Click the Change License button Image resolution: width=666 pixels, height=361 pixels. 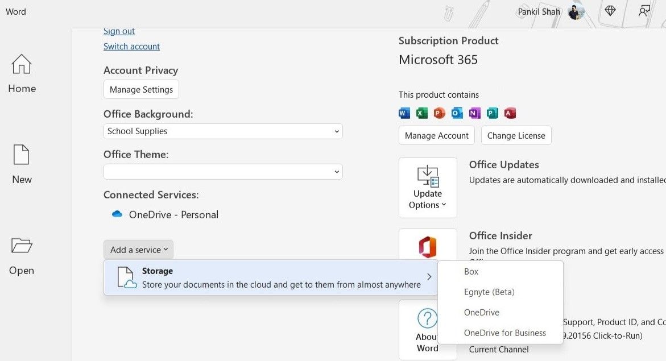coord(516,135)
